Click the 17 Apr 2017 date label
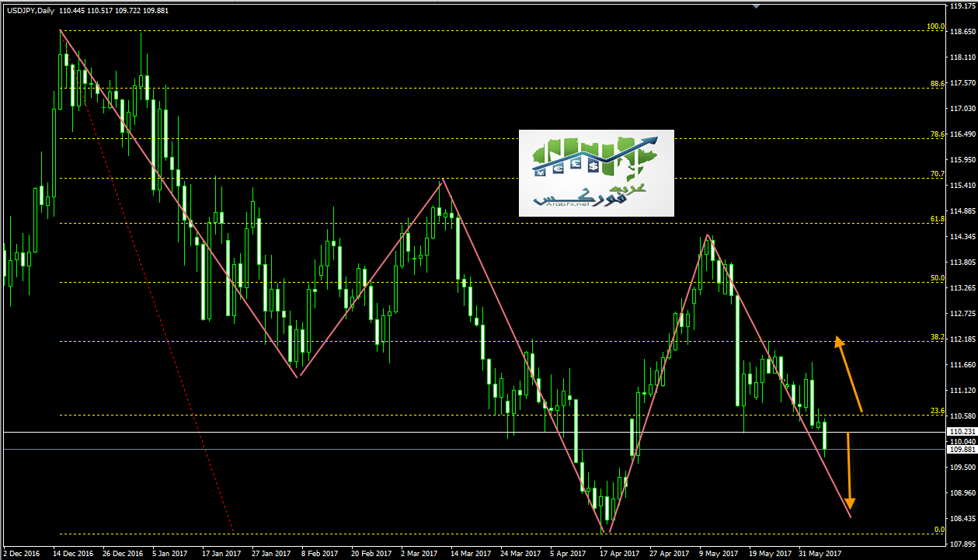This screenshot has height=560, width=978. point(619,554)
